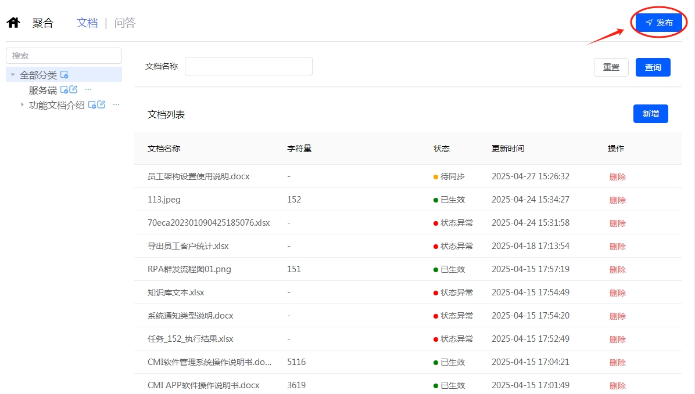
Task: Select the 文档 tab
Action: (87, 23)
